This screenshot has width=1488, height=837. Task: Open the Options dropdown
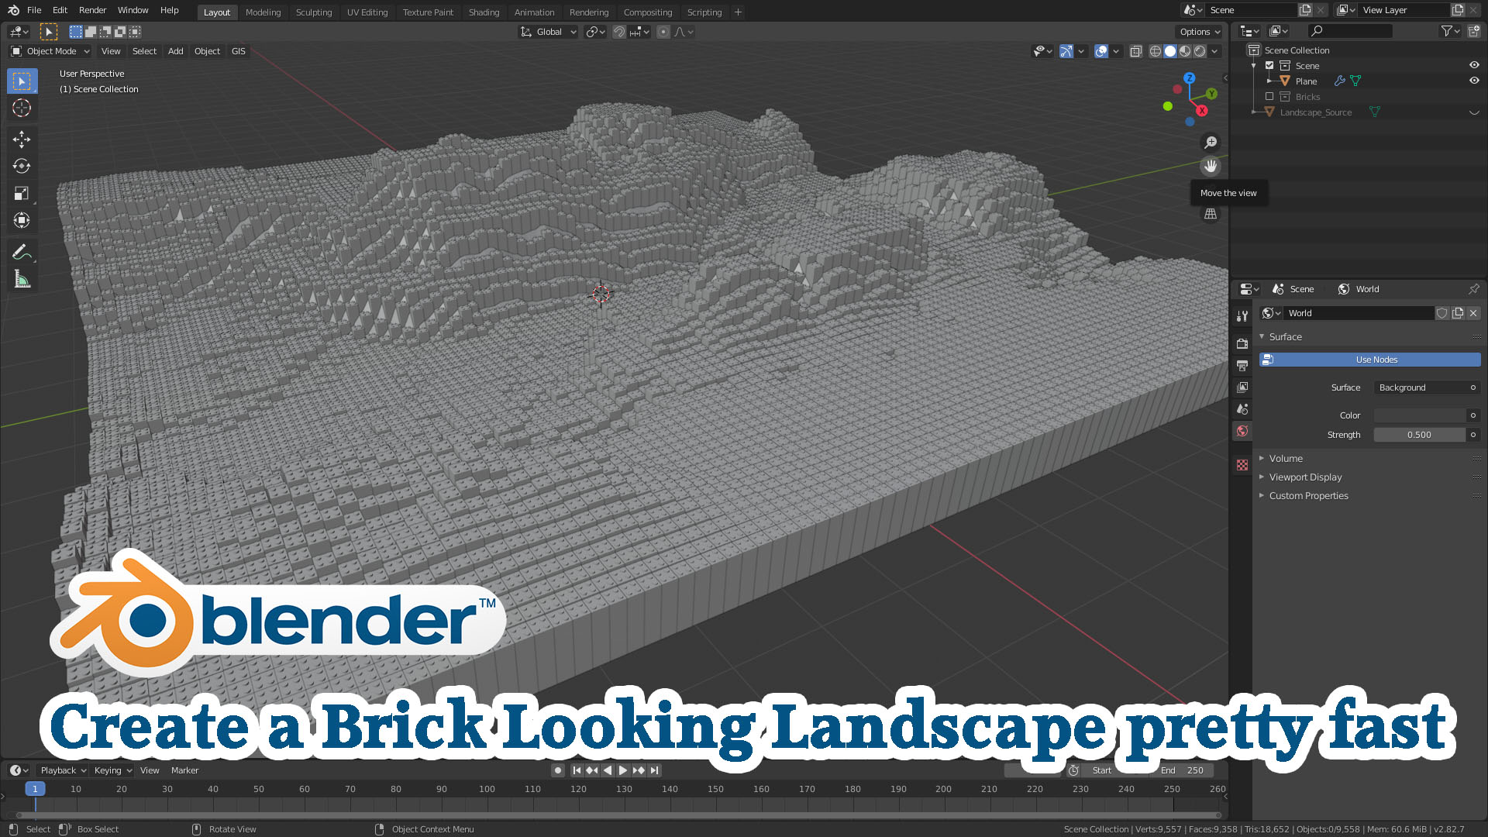(1199, 32)
